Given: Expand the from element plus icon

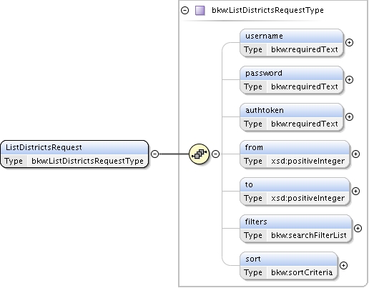Looking at the screenshot, I should [355, 154].
